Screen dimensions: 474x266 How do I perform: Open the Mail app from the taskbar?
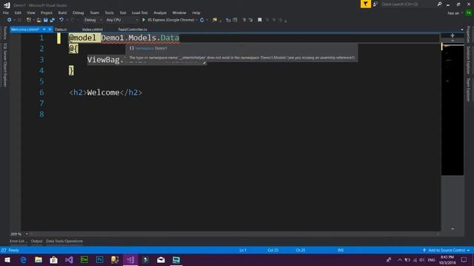pyautogui.click(x=161, y=259)
